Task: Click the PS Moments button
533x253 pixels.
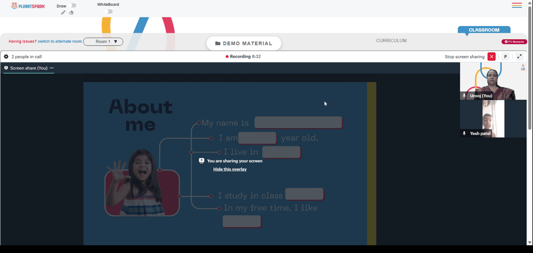Action: [514, 42]
